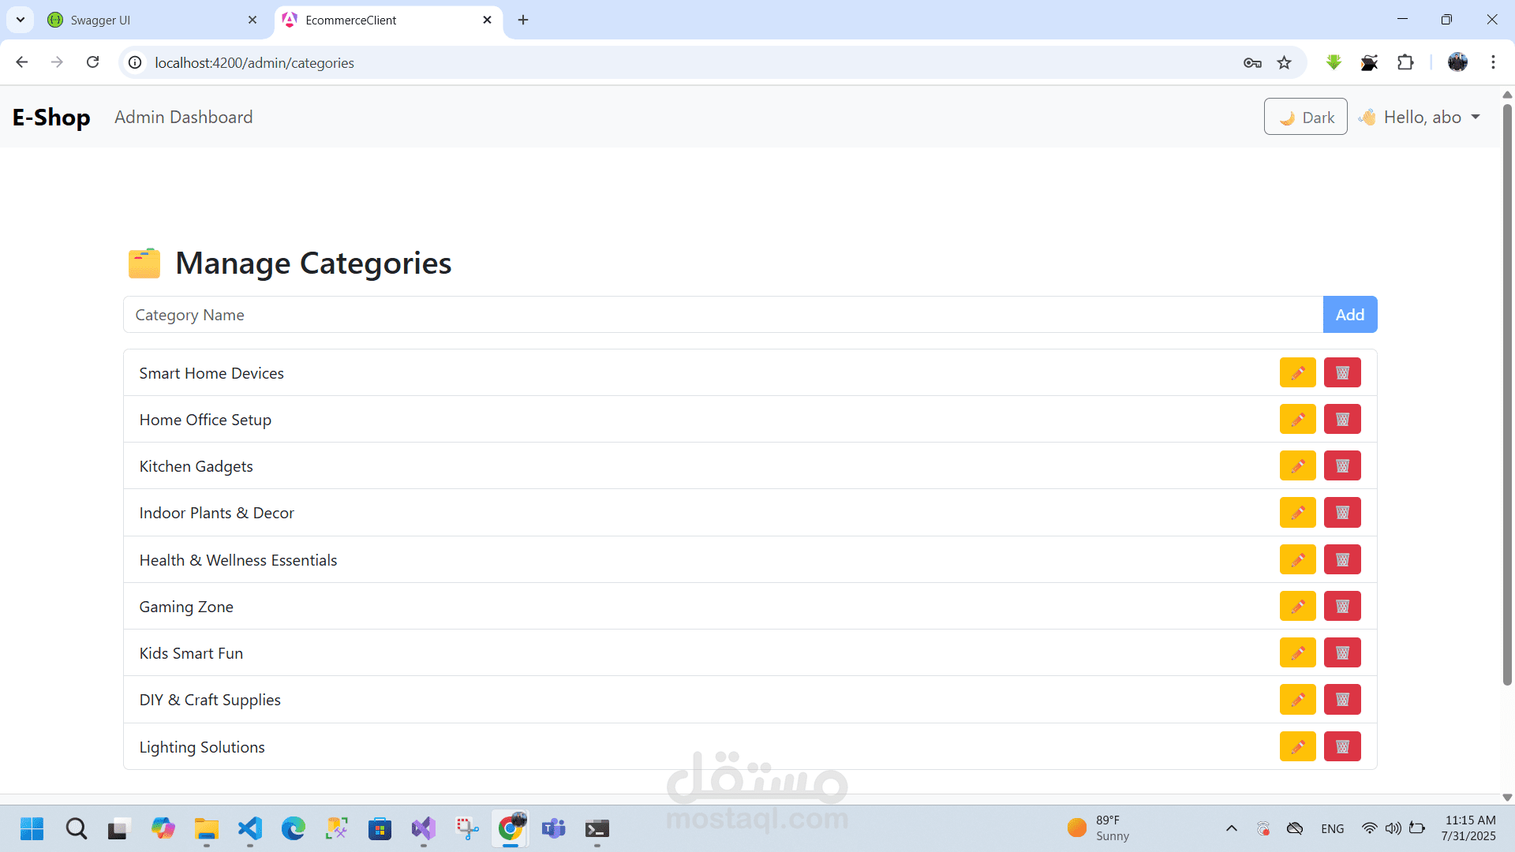1515x852 pixels.
Task: Delete the Indoor Plants & Decor category
Action: pos(1342,513)
